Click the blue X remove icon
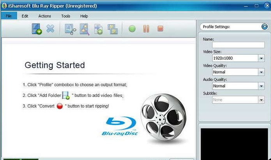This screenshot has height=160, width=271. 50,29
